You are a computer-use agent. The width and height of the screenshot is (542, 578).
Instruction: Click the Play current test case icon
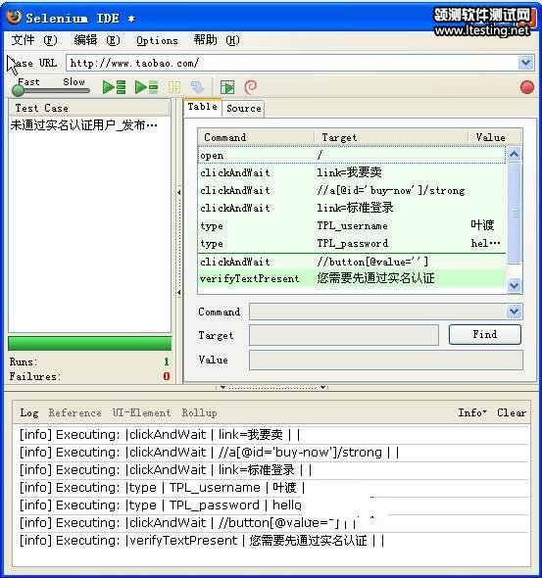point(146,87)
